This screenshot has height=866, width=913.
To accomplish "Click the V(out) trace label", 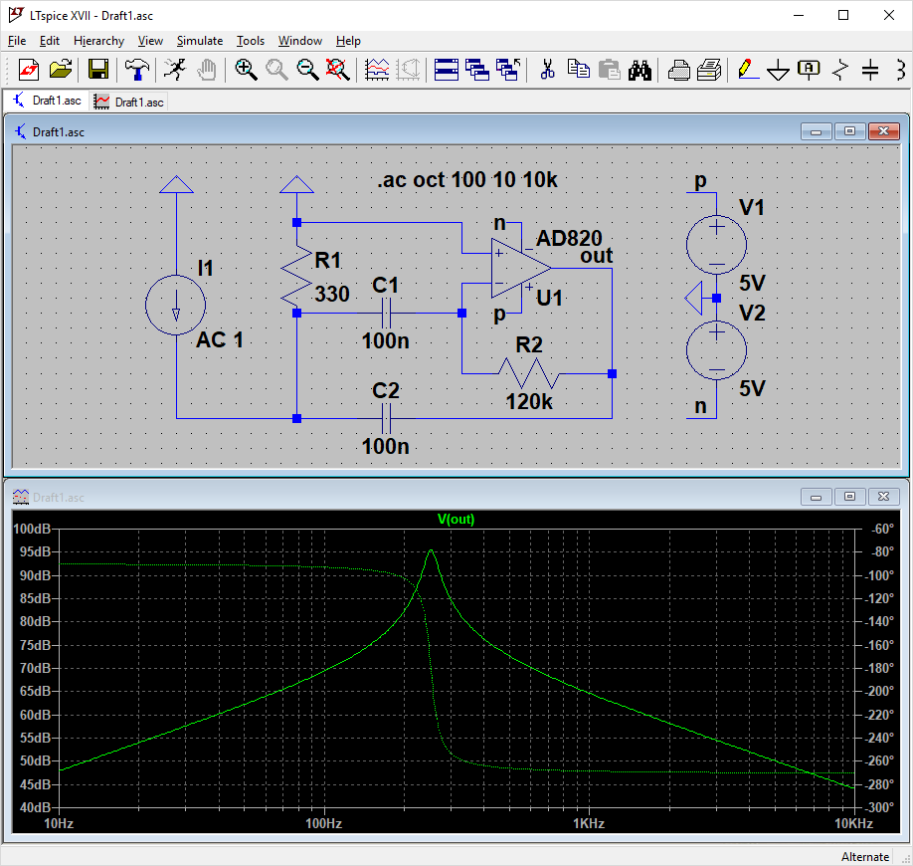I will point(456,519).
